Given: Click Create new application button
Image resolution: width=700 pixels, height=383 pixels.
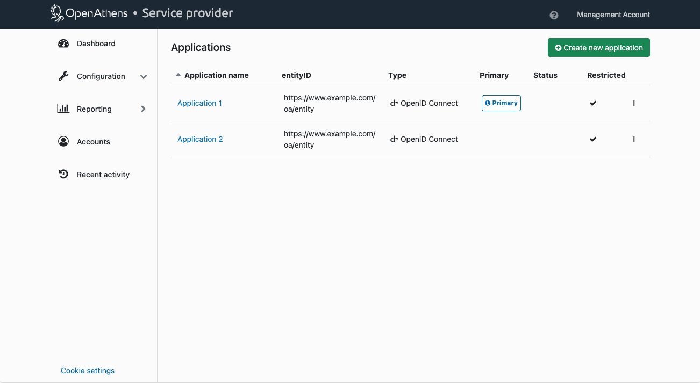Looking at the screenshot, I should click(x=598, y=48).
